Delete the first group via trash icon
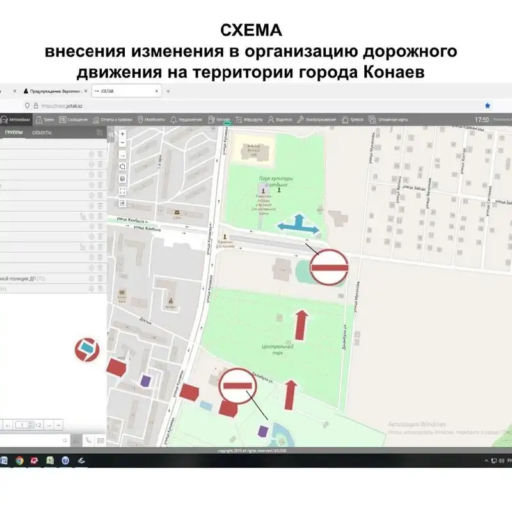Viewport: 512px width, 512px height. pyautogui.click(x=100, y=154)
